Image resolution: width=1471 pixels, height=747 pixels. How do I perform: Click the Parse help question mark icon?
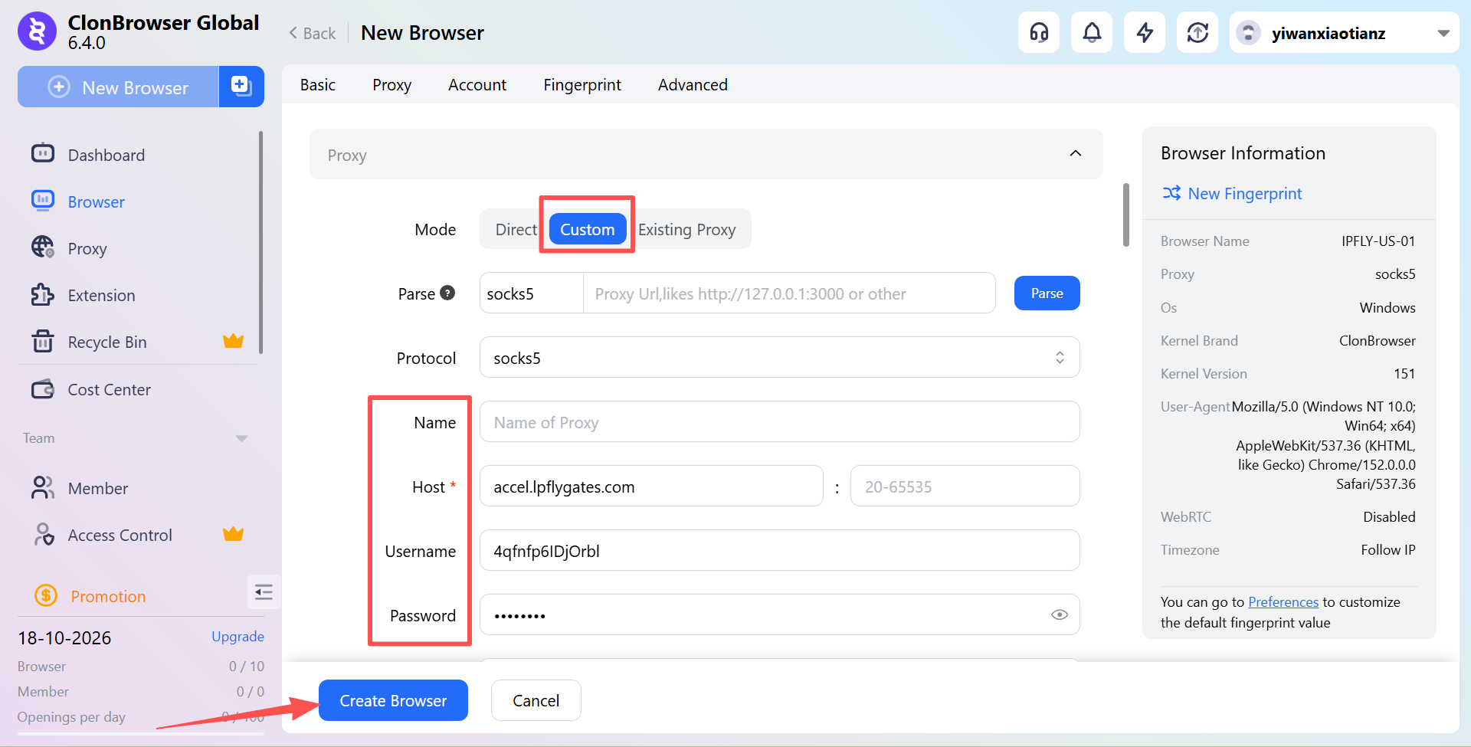447,293
